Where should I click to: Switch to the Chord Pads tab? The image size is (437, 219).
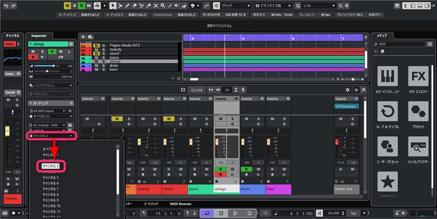click(151, 204)
